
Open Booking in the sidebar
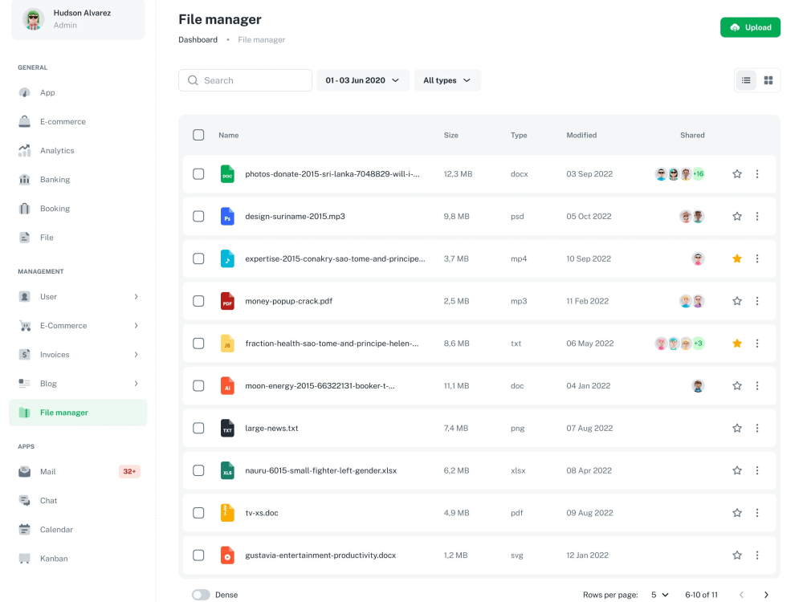78,209
